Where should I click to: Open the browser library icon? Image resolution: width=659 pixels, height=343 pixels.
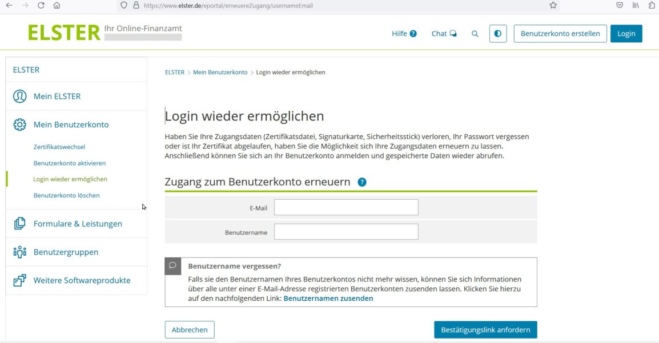636,6
